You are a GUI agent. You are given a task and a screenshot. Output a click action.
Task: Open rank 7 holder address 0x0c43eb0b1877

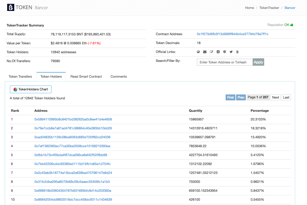click(73, 173)
